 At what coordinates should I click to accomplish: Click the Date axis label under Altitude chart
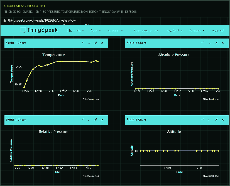tap(180, 172)
